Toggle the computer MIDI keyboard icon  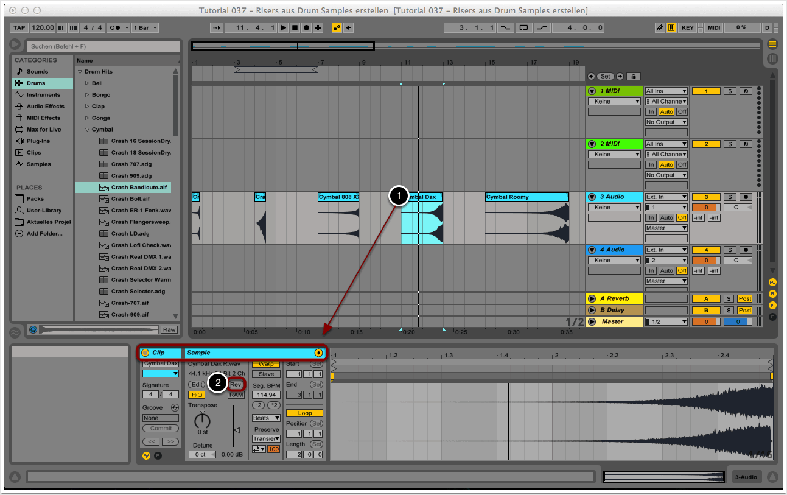click(x=671, y=28)
